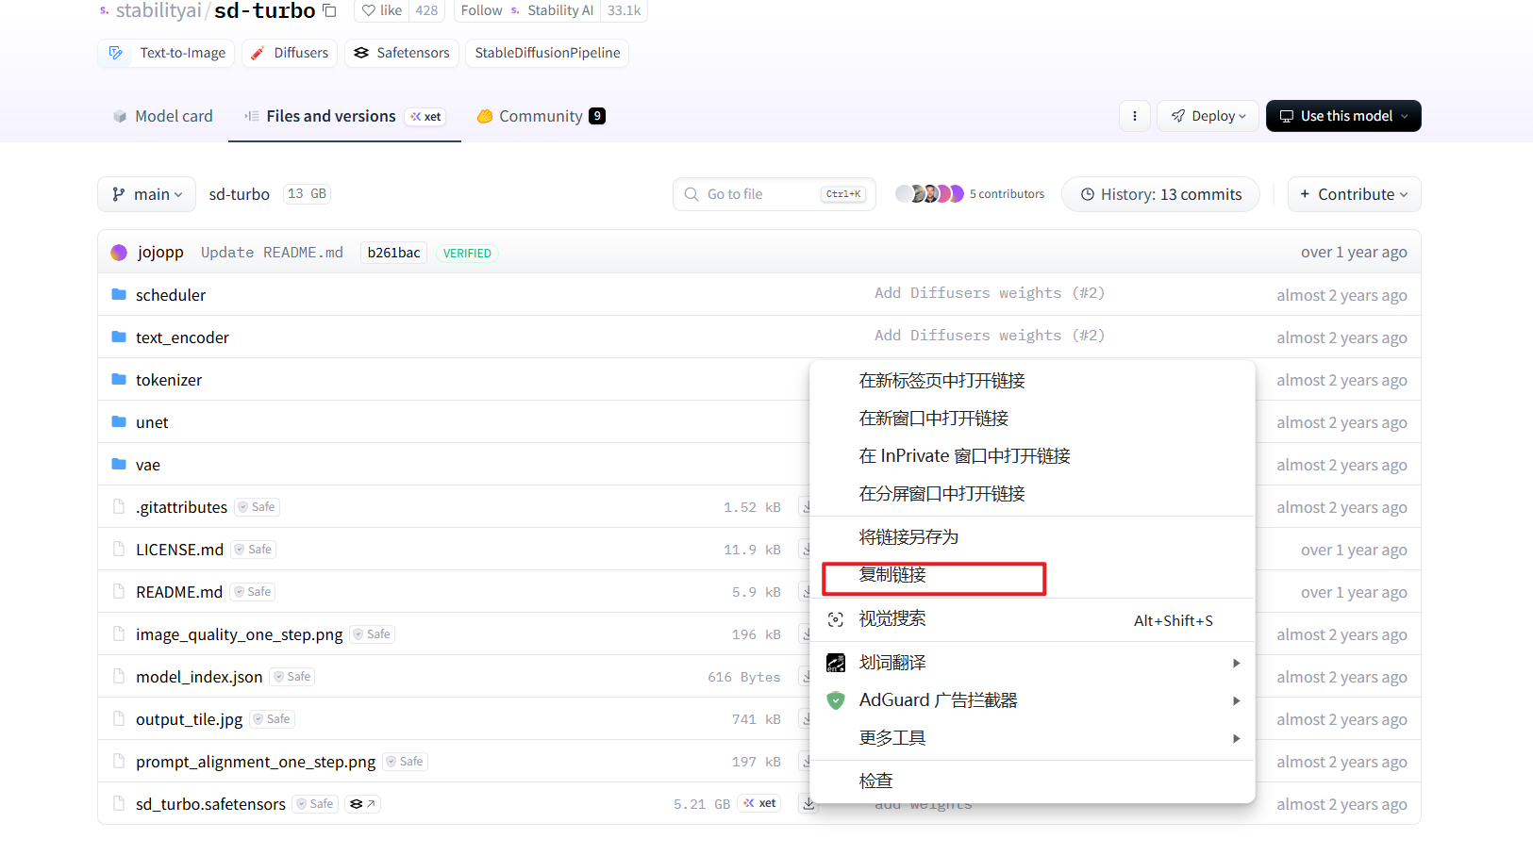Expand the 划词翻译 submenu
Image resolution: width=1533 pixels, height=855 pixels.
[1032, 663]
